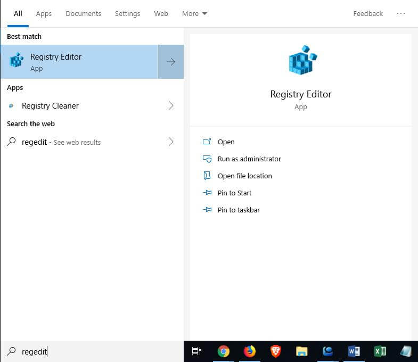Open the three-dots options menu
Image resolution: width=418 pixels, height=362 pixels.
[x=400, y=13]
